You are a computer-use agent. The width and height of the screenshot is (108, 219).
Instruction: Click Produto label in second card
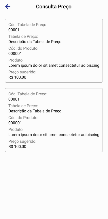16,130
